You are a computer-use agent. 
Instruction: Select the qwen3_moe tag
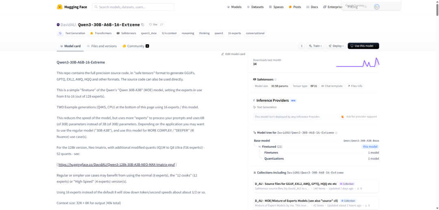tap(149, 33)
